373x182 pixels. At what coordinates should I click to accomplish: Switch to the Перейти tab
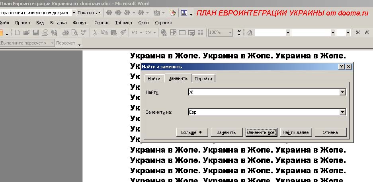(203, 79)
